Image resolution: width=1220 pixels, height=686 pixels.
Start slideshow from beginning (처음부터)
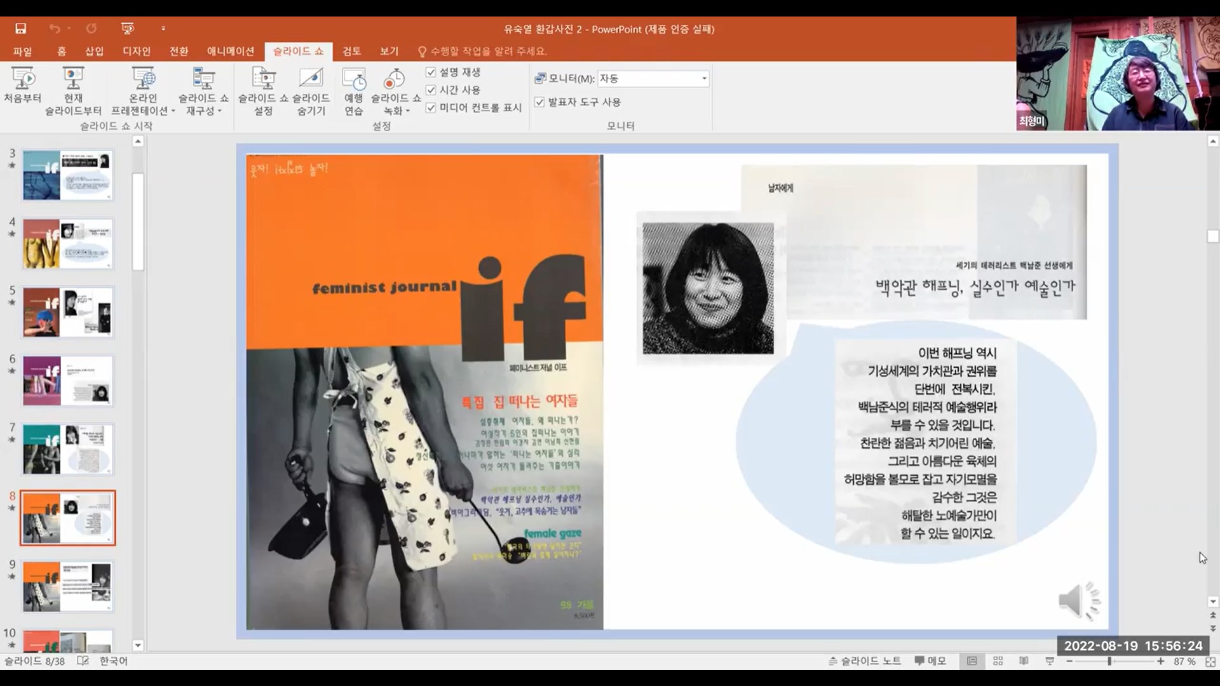pyautogui.click(x=23, y=86)
